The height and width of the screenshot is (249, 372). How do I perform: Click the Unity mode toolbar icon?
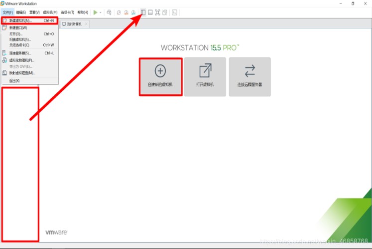click(x=165, y=12)
